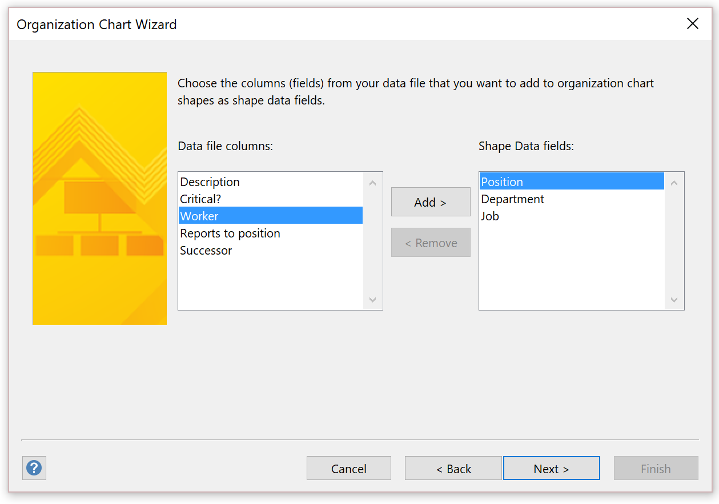Viewport: 719px width, 504px height.
Task: Click the up scroll arrow of data file columns
Action: click(372, 182)
